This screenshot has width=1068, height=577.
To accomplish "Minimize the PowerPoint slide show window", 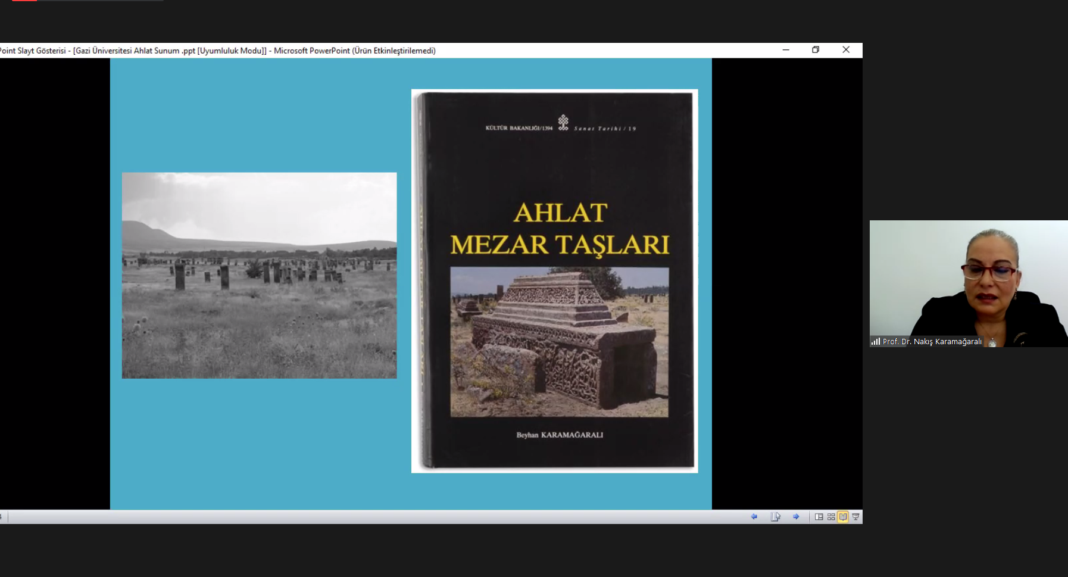I will pos(786,50).
